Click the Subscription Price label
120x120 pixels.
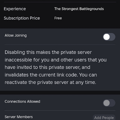22,18
